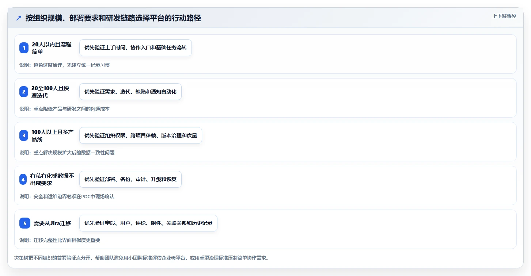Click step number badge 2
The height and width of the screenshot is (276, 531).
[24, 92]
